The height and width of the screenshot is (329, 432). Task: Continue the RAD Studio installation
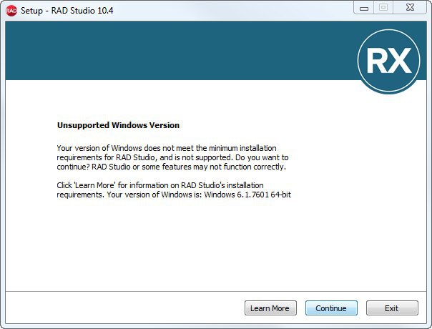[x=331, y=308]
